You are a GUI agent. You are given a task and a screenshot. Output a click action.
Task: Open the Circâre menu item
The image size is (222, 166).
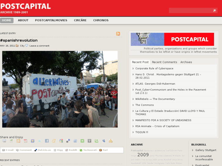point(80,20)
